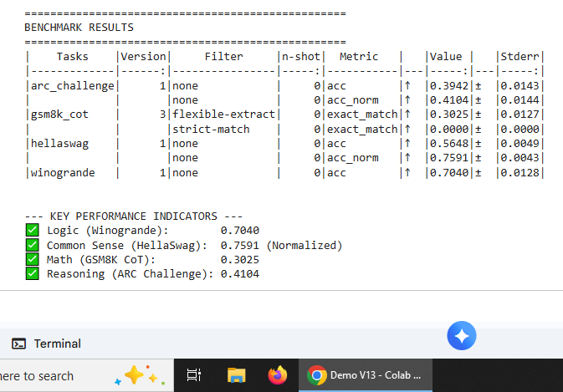Click the 'flexible-extract' filter cell
This screenshot has height=392, width=563.
click(223, 115)
